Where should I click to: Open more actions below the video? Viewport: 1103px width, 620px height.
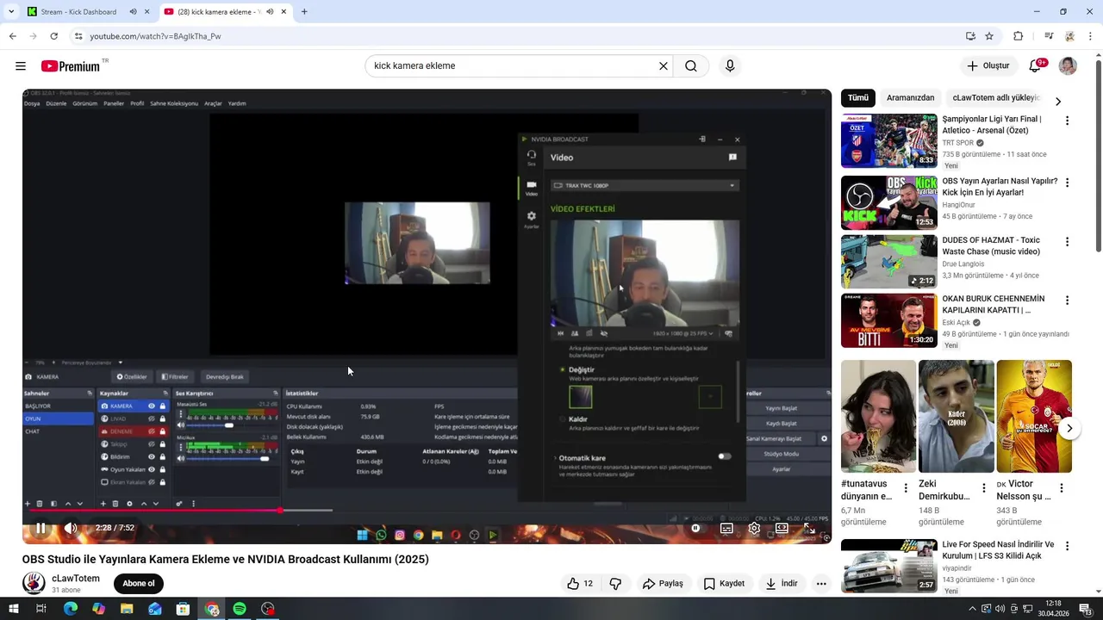821,584
